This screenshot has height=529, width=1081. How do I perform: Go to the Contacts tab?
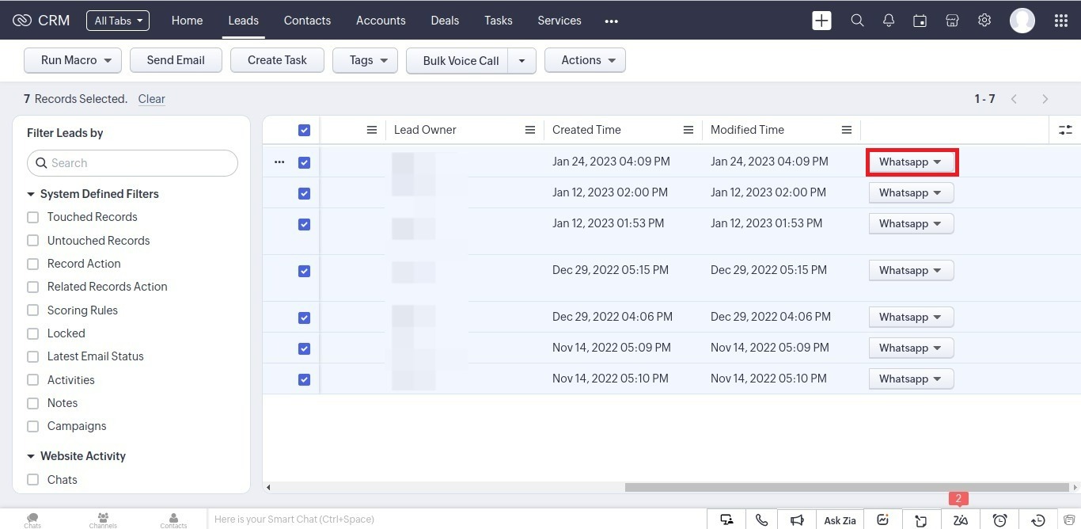click(x=307, y=21)
